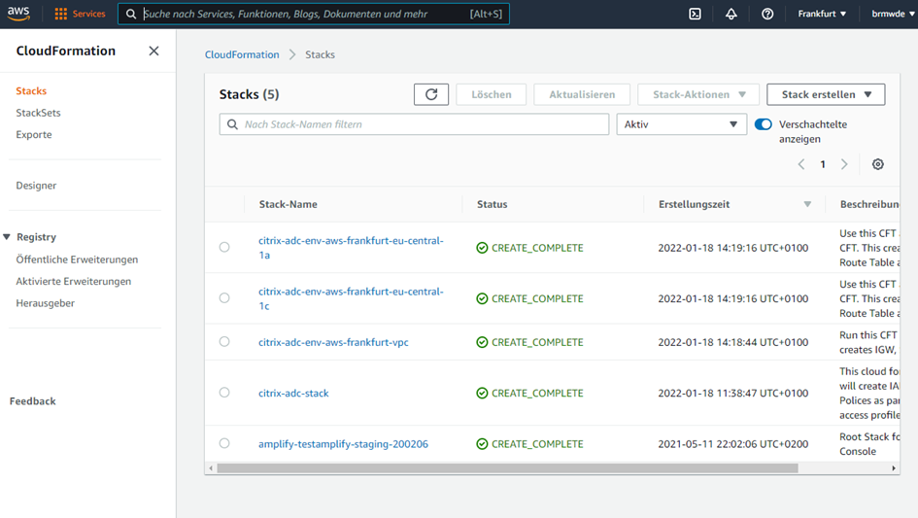918x518 pixels.
Task: Open the AWS home logo
Action: click(18, 14)
